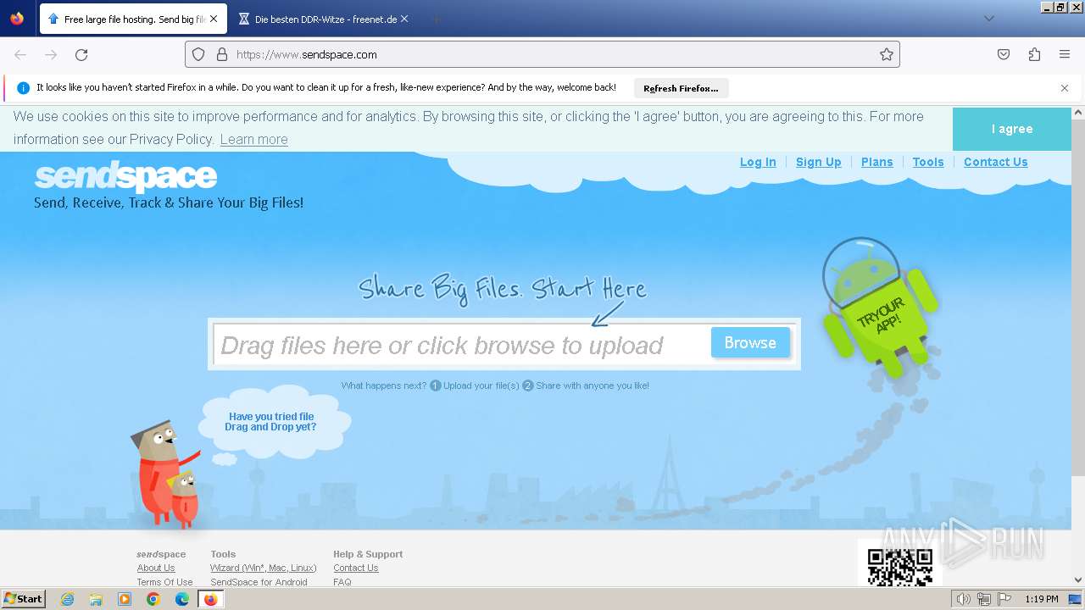Click the address bar URL field
This screenshot has width=1085, height=610.
click(542, 54)
